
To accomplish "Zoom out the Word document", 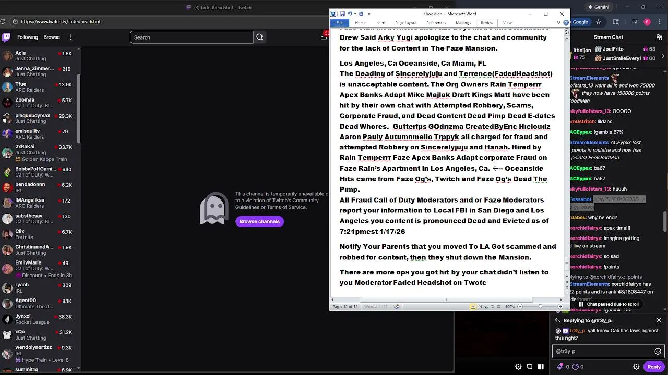I will pos(520,306).
